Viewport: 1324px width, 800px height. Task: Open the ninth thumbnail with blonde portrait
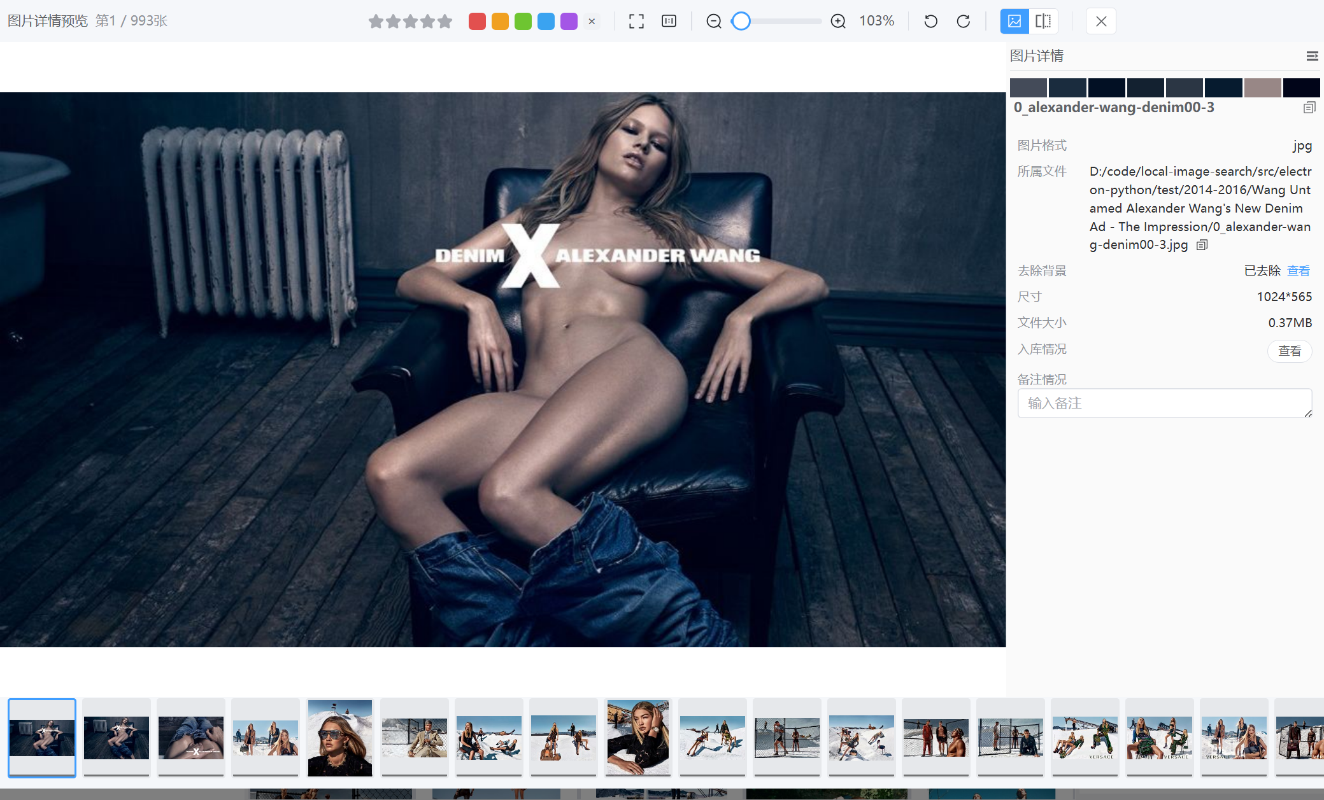[x=638, y=738]
